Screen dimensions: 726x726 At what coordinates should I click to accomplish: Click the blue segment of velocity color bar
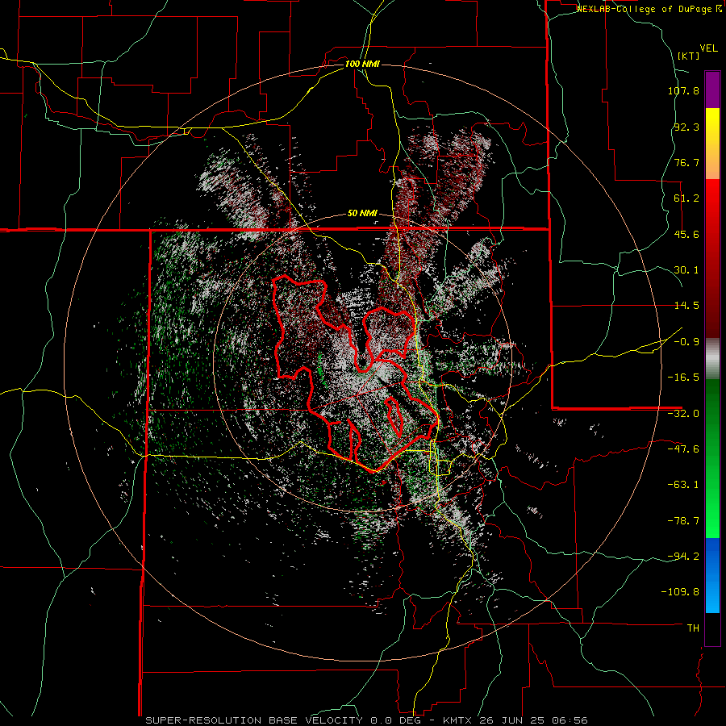(x=712, y=575)
